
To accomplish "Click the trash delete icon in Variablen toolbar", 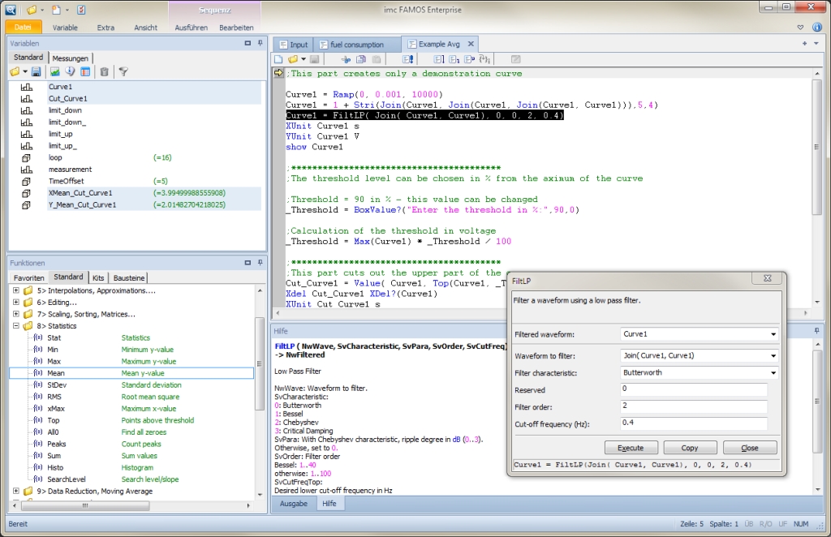I will [104, 72].
